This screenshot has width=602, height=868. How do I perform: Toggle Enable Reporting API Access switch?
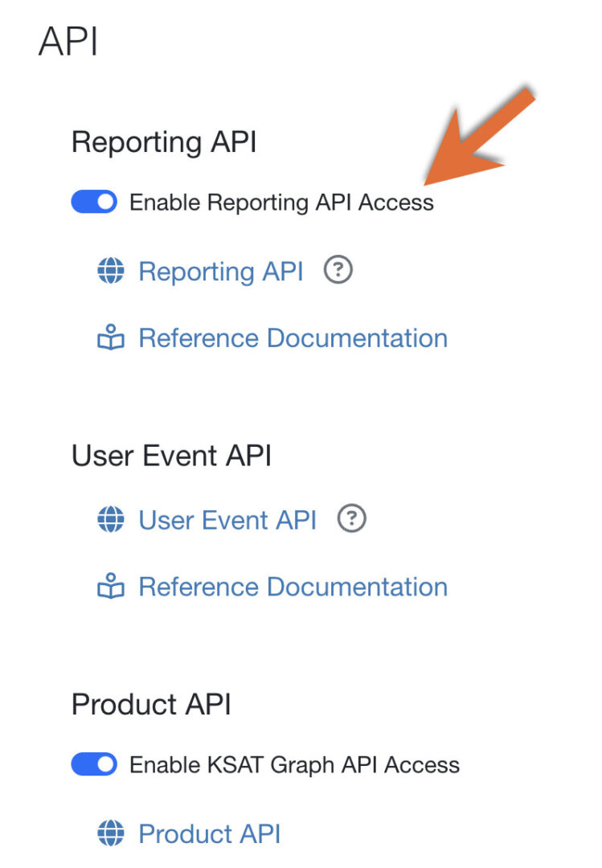pyautogui.click(x=94, y=202)
